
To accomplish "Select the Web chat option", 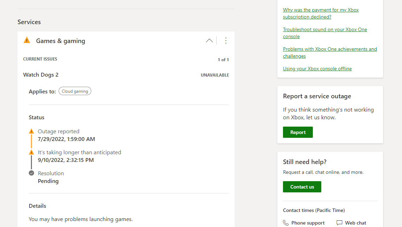I will [x=355, y=222].
